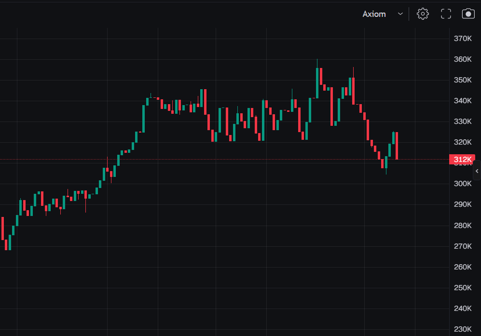Enter fullscreen chart mode
The height and width of the screenshot is (336, 481).
446,14
